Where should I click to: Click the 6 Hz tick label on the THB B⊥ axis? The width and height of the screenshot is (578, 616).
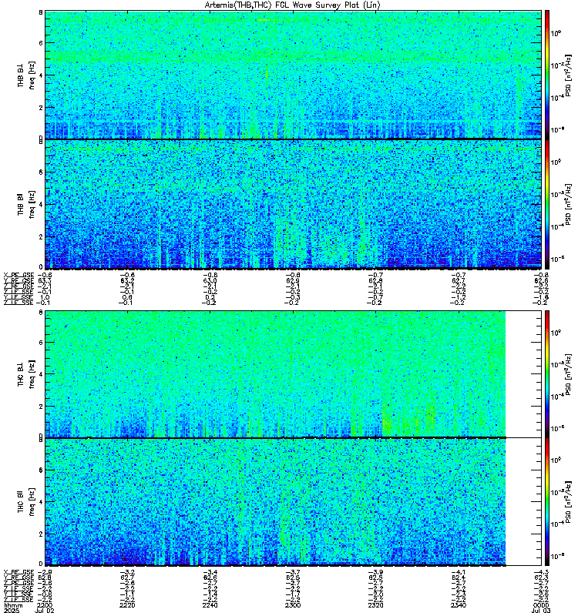(41, 43)
